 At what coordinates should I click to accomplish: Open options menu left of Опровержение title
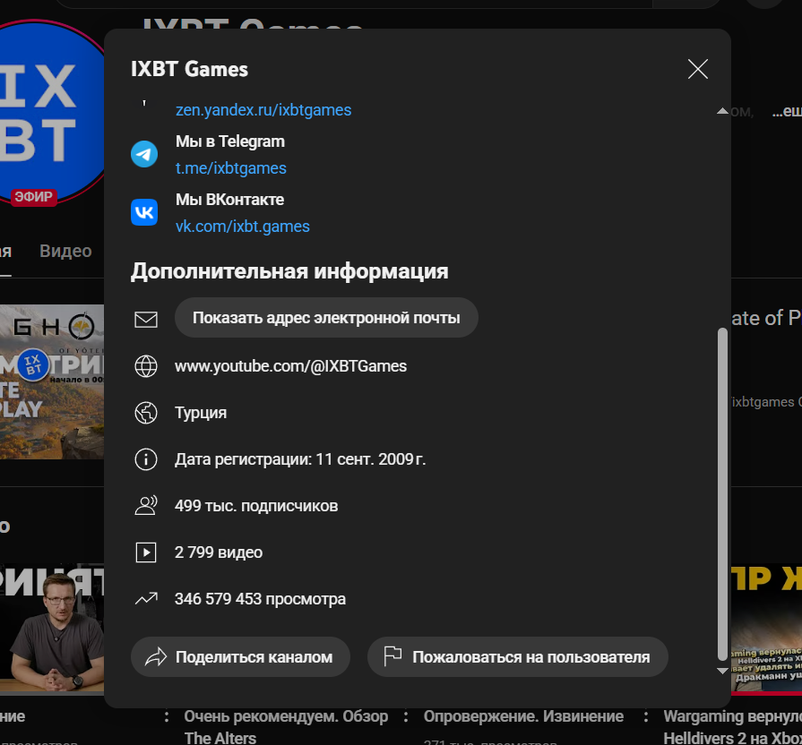406,717
